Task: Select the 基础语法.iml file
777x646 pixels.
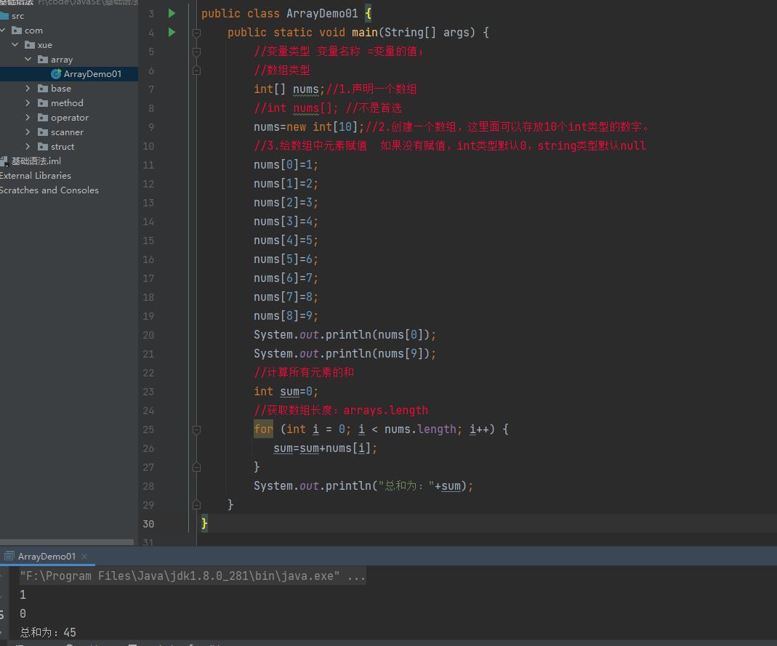Action: (36, 161)
